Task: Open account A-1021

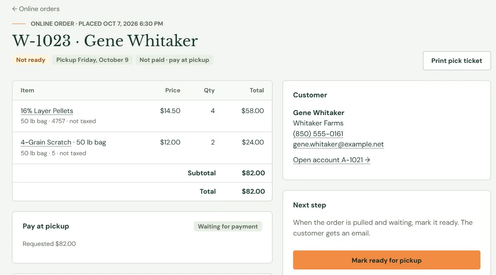Action: coord(331,160)
